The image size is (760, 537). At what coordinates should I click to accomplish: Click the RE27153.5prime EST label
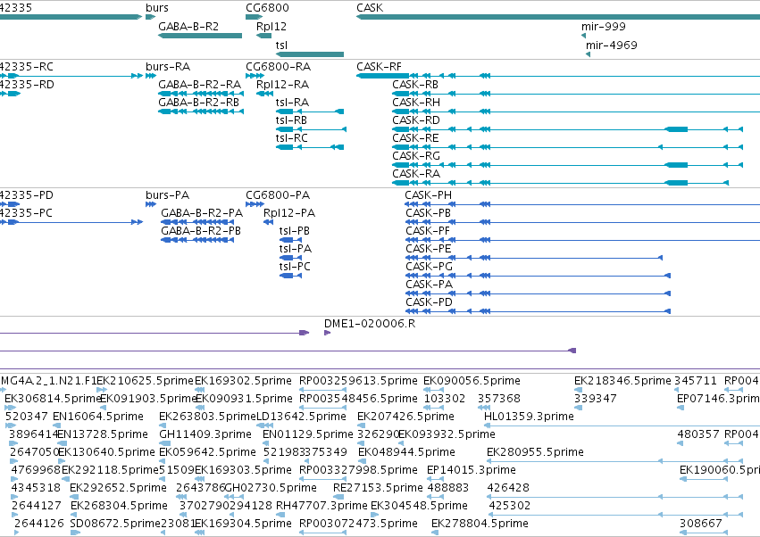point(378,488)
